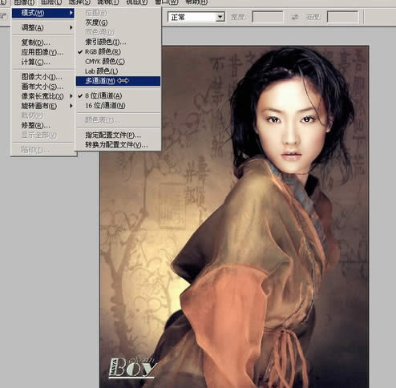
Task: Expand the 像素长宽比(X) submenu
Action: click(42, 96)
